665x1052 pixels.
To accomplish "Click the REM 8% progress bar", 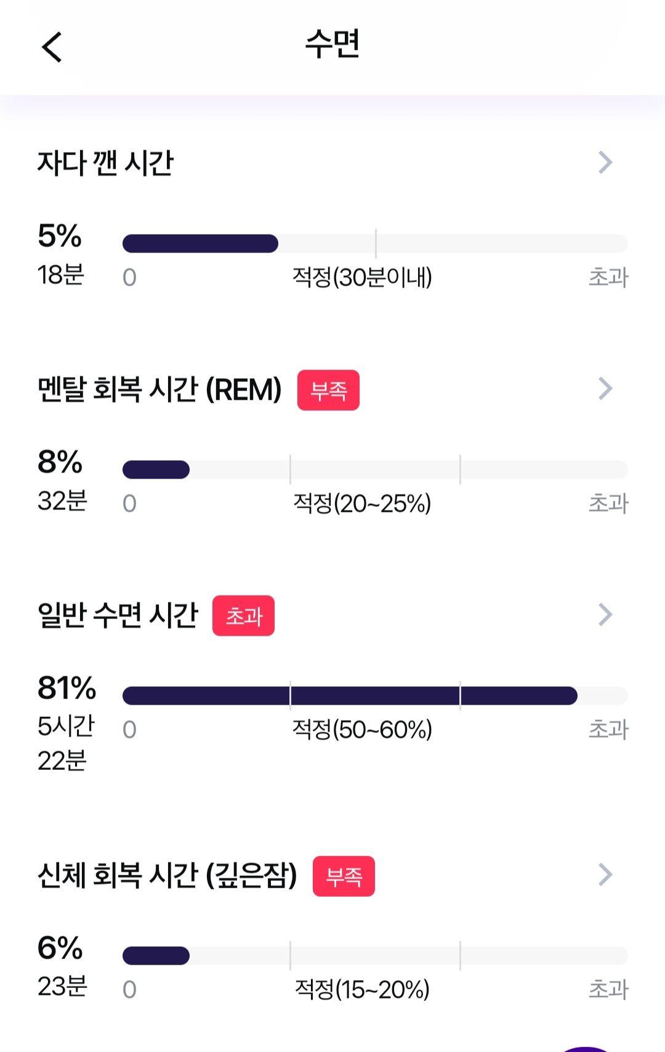I will point(375,470).
